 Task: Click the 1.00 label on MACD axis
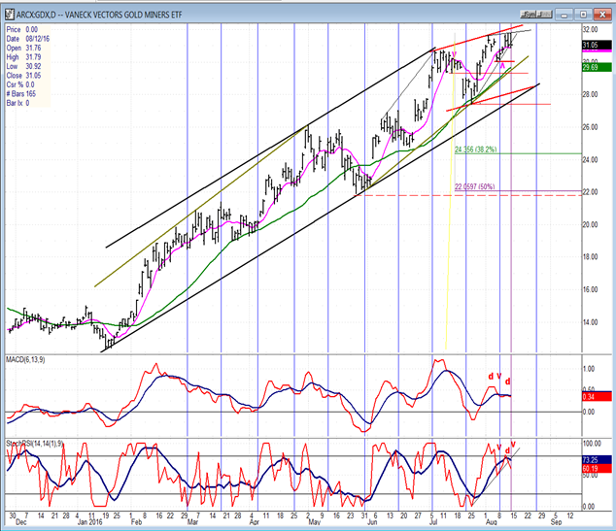[589, 369]
